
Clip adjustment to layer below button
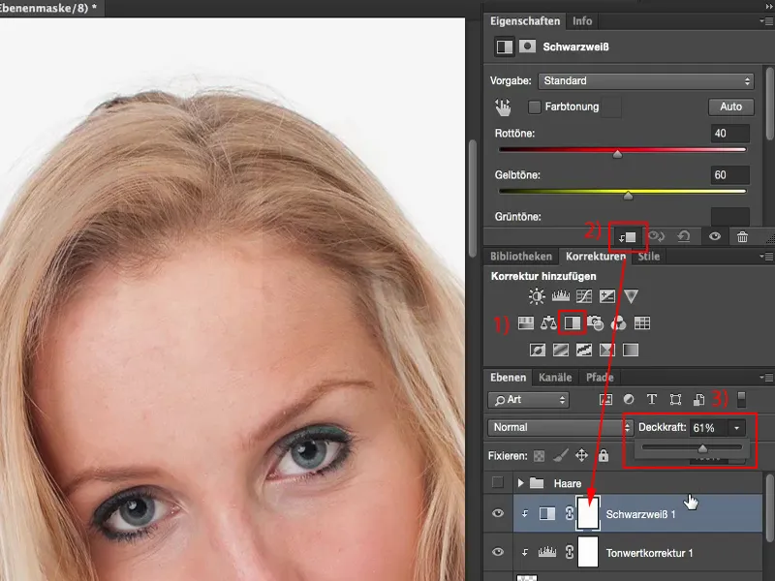pos(628,237)
